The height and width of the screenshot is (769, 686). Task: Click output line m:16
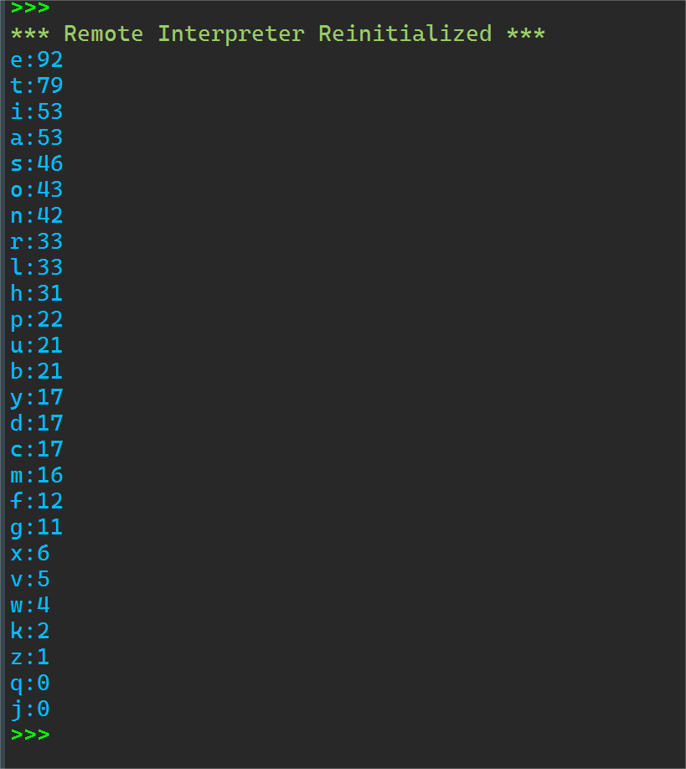pyautogui.click(x=37, y=475)
